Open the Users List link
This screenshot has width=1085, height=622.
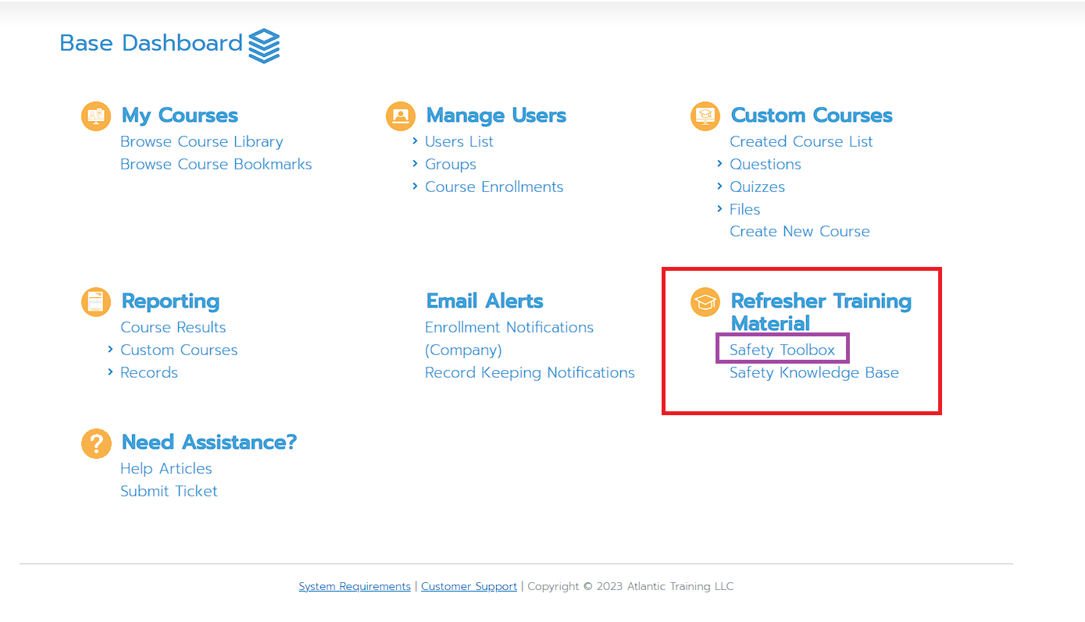pos(459,141)
